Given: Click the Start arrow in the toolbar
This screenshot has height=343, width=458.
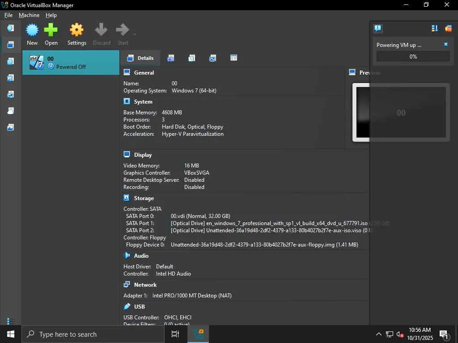Looking at the screenshot, I should [123, 34].
